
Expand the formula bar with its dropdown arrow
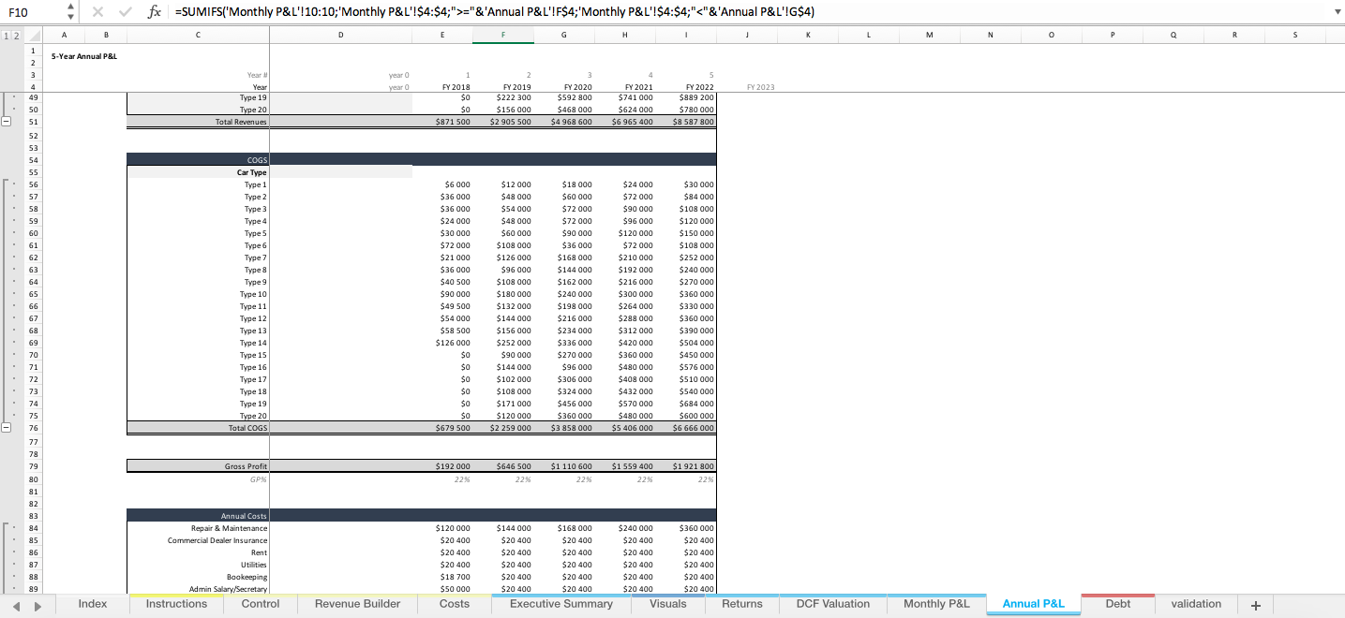pos(1338,11)
